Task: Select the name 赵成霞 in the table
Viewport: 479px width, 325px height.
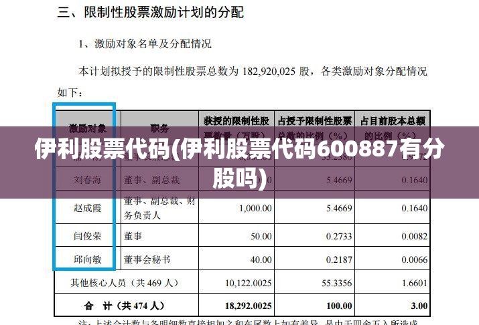Action: tap(87, 208)
